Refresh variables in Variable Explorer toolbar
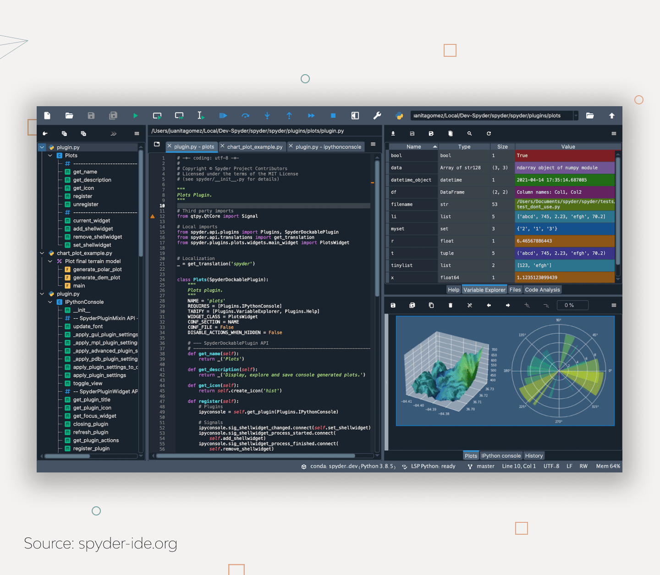Viewport: 660px width, 575px height. [x=489, y=134]
